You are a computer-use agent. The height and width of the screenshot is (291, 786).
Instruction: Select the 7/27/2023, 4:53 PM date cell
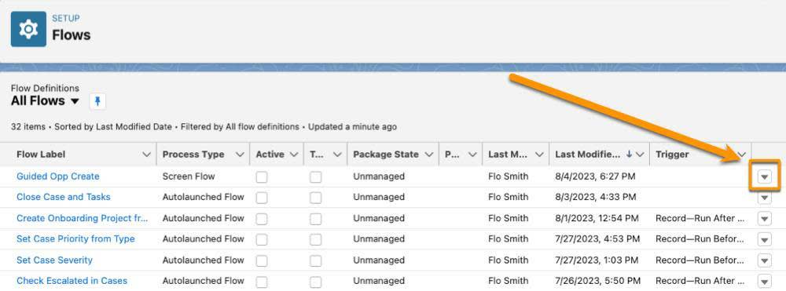pos(597,239)
